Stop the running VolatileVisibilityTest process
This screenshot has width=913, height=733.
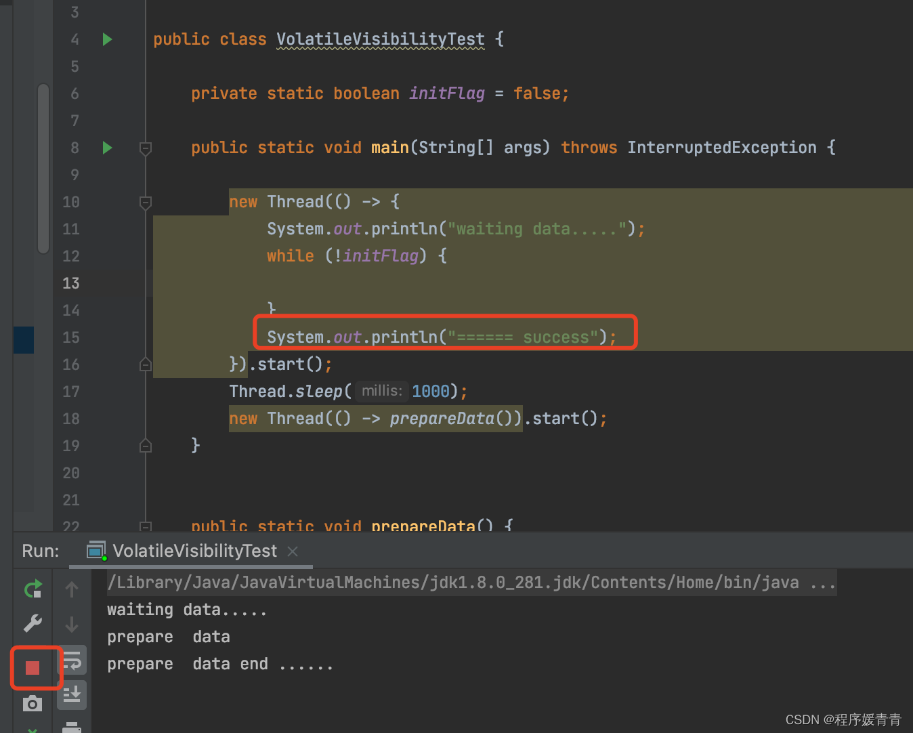pos(34,667)
